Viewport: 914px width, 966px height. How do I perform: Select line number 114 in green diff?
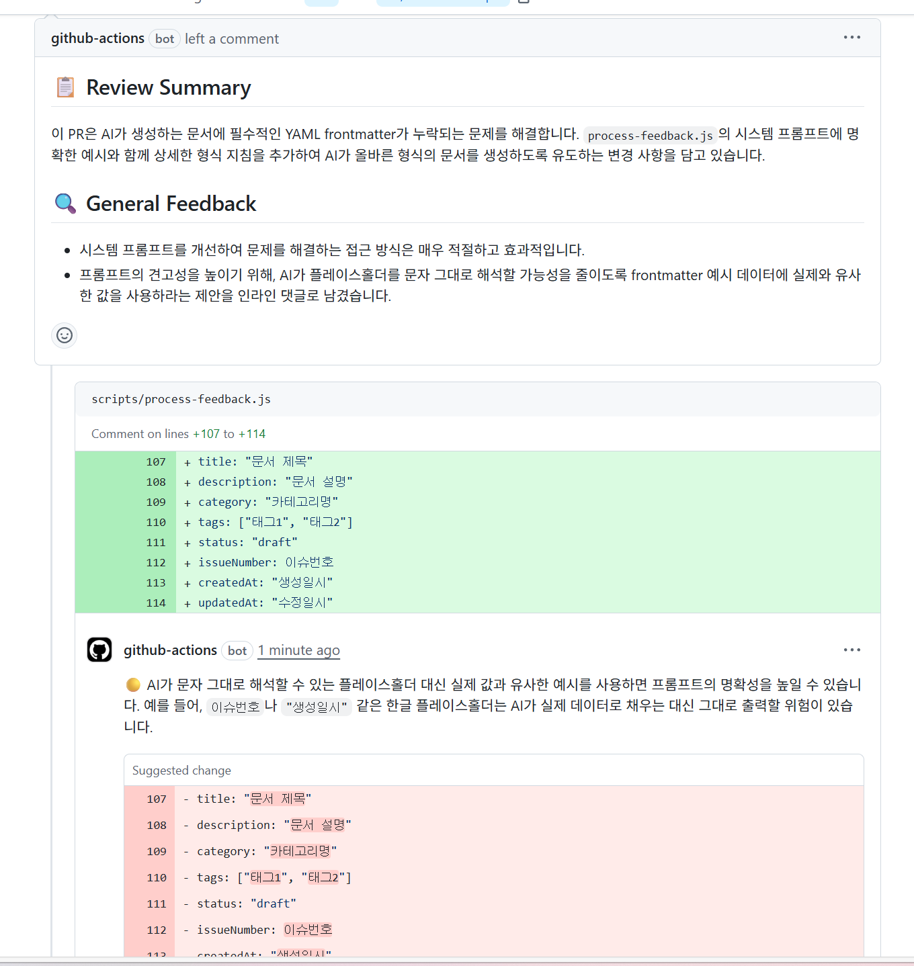156,603
